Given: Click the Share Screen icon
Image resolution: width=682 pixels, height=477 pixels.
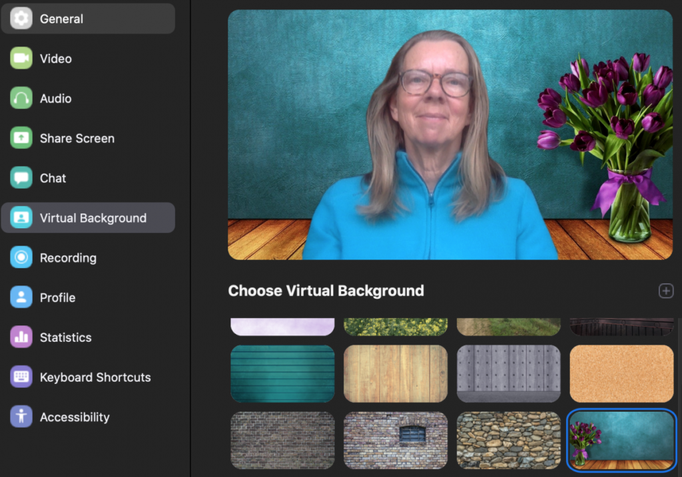Looking at the screenshot, I should pos(21,138).
